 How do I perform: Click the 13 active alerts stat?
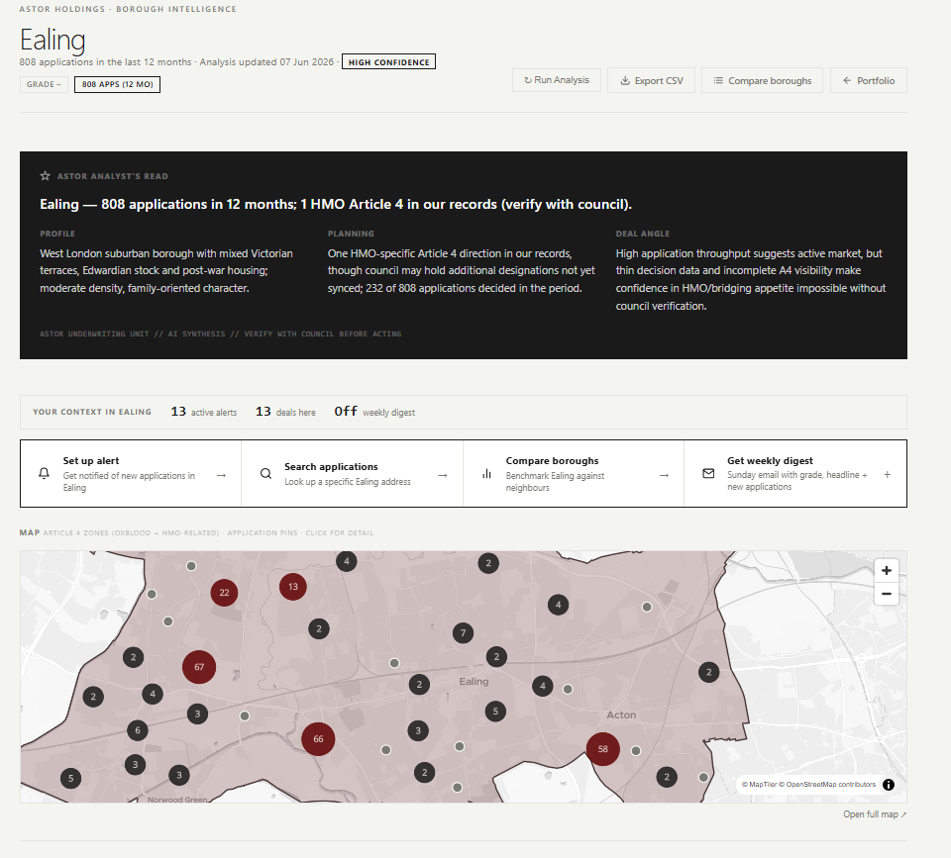click(x=204, y=412)
